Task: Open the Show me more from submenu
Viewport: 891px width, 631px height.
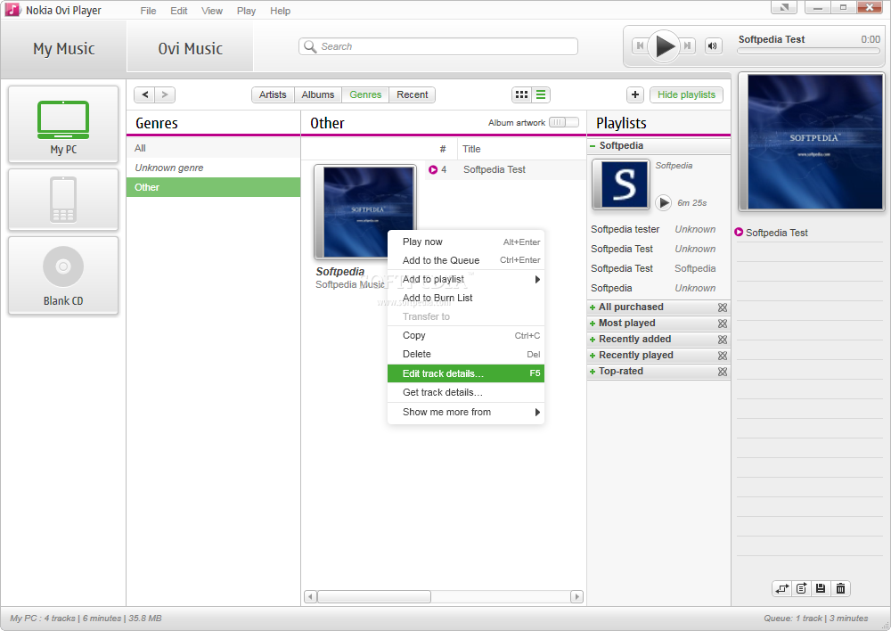Action: point(466,412)
